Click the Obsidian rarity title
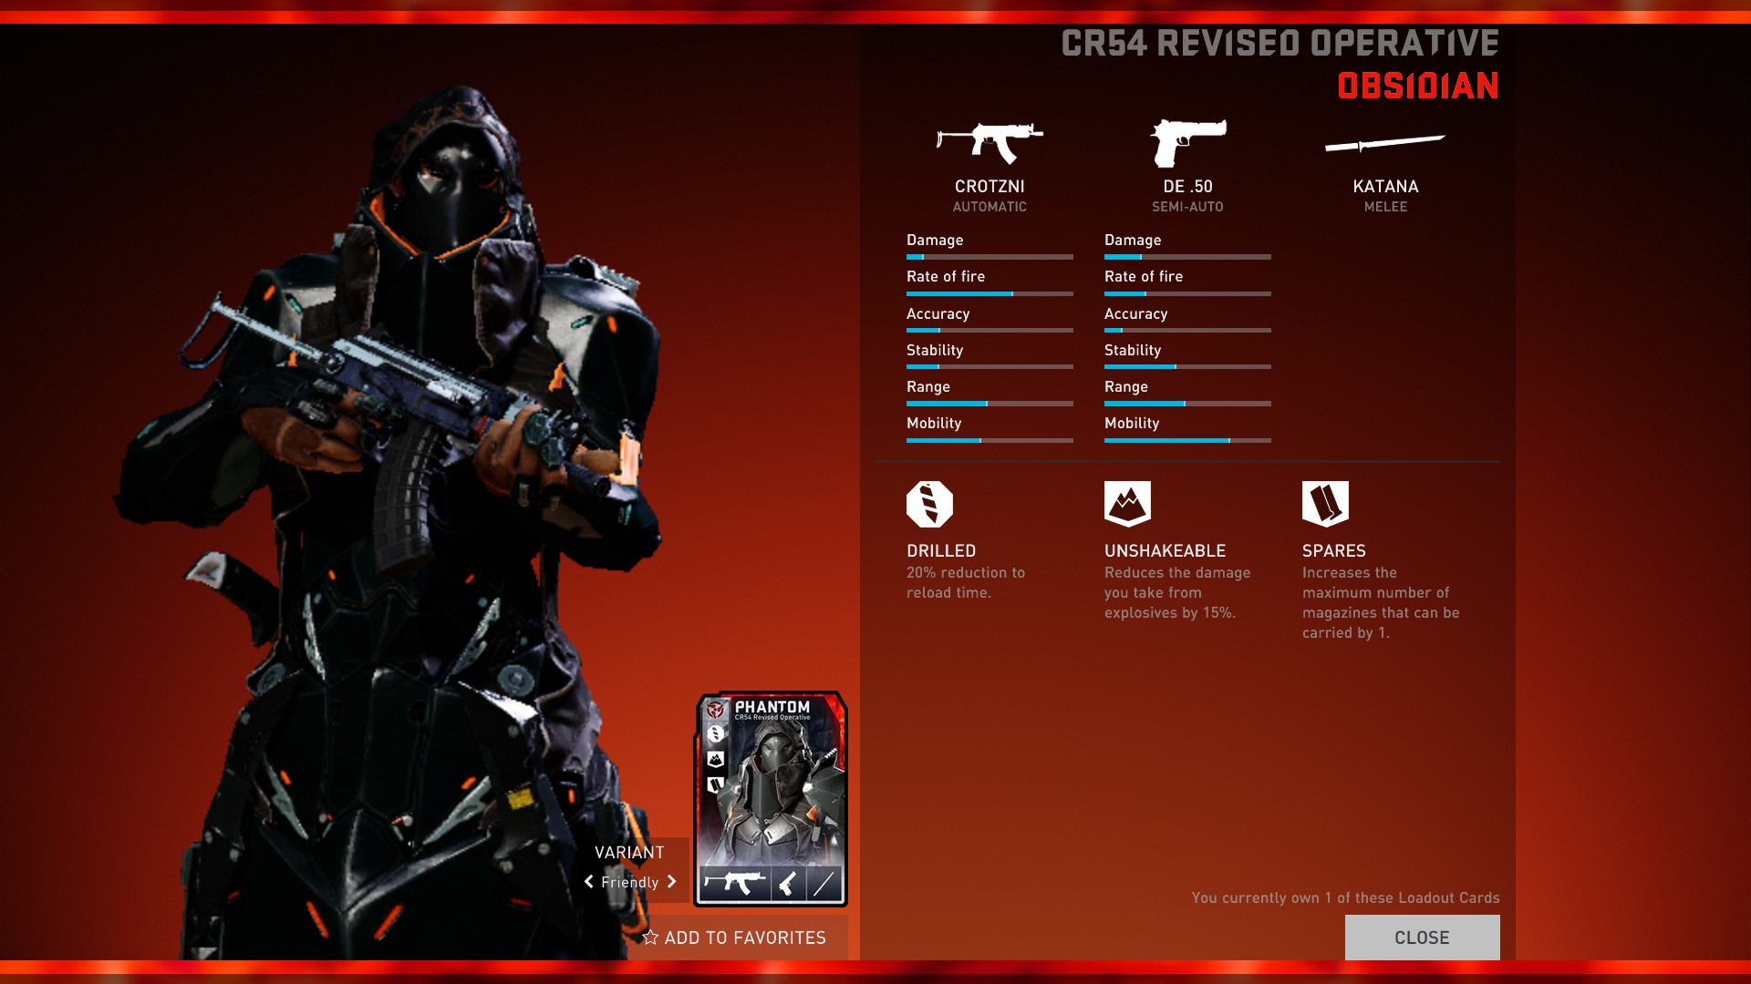Viewport: 1751px width, 984px height. [x=1417, y=87]
